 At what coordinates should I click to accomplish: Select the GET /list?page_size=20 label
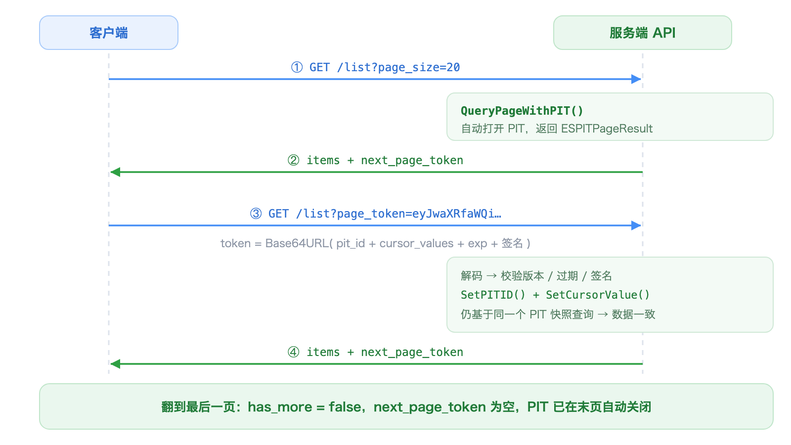click(x=385, y=67)
